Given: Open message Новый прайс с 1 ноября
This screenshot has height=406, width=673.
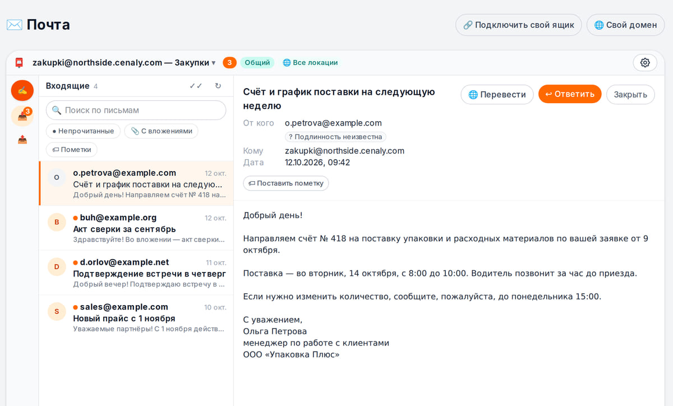Looking at the screenshot, I should pos(136,317).
